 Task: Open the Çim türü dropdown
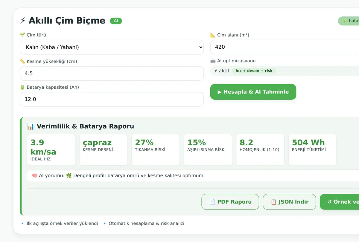click(112, 47)
